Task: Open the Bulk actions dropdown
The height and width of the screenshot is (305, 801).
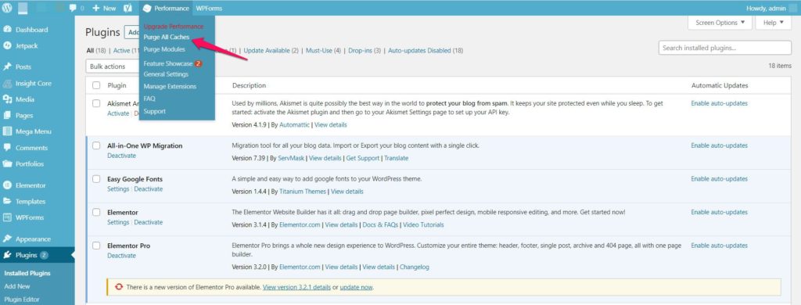Action: 113,66
